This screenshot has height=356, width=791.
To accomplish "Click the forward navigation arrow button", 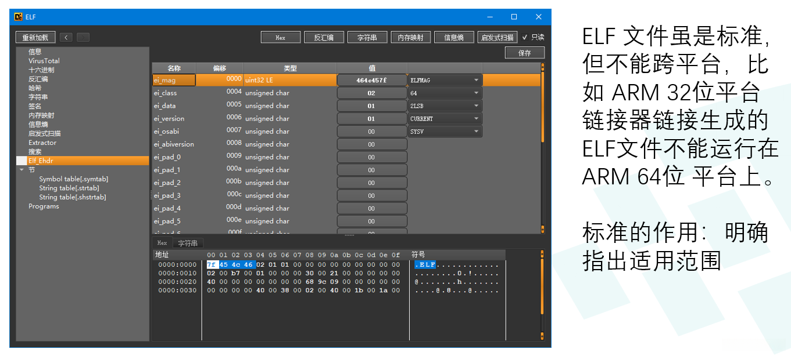I will [x=83, y=38].
